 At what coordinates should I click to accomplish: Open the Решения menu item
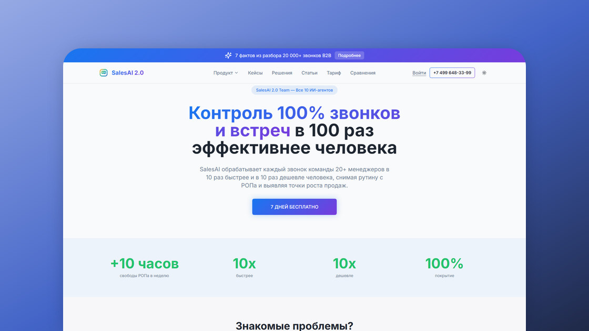pos(282,73)
